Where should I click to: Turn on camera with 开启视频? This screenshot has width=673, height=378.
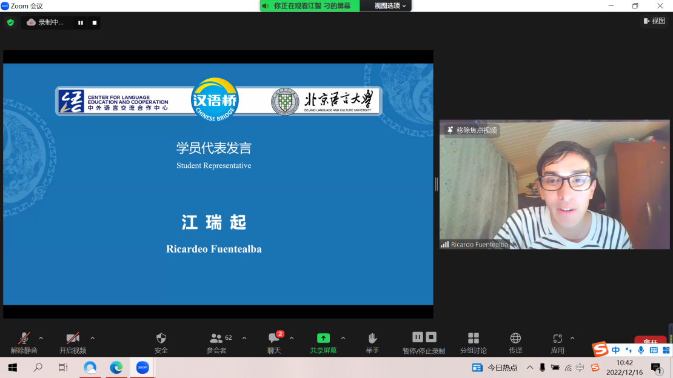click(73, 339)
